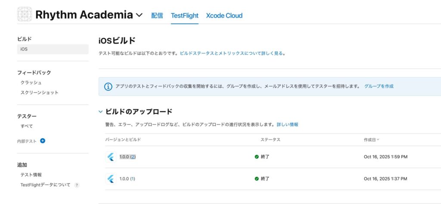Viewport: 441px width, 204px height.
Task: Select the TestFlight tab
Action: click(184, 15)
